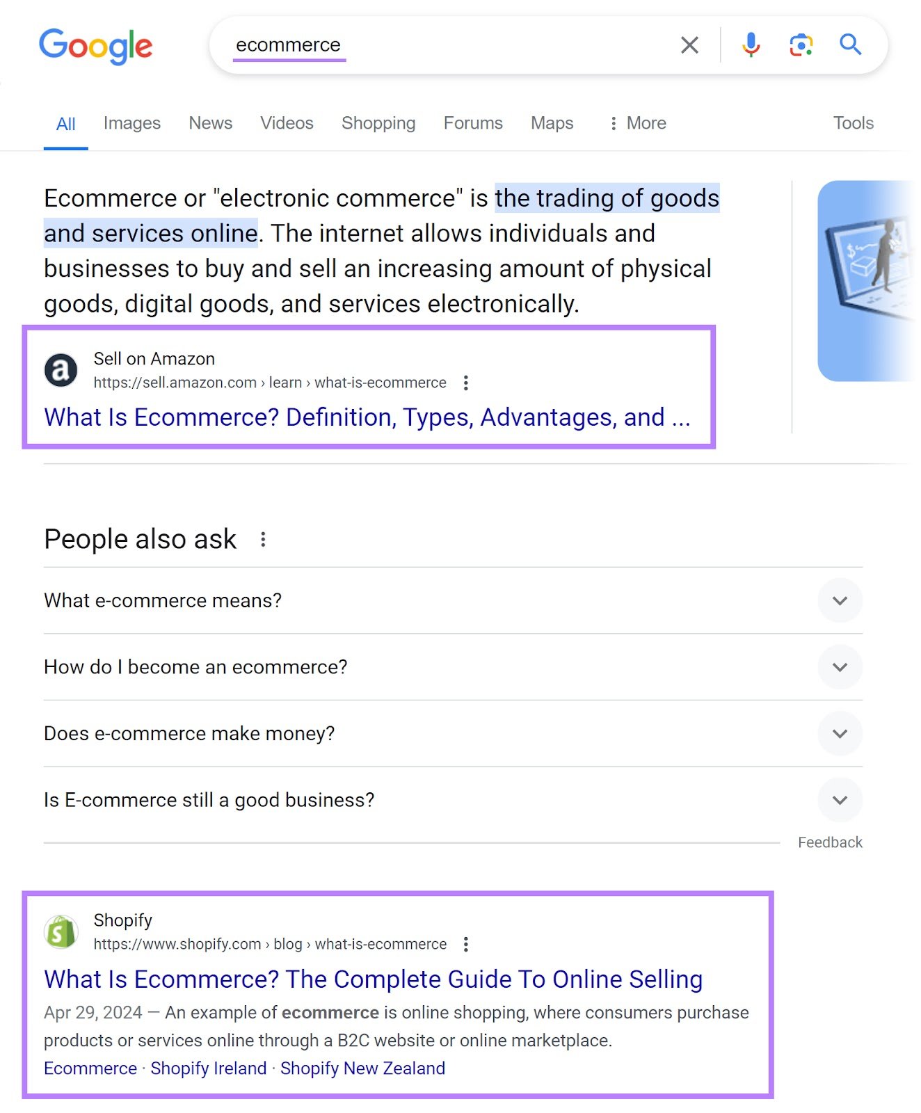
Task: Click the Google logo
Action: [x=95, y=46]
